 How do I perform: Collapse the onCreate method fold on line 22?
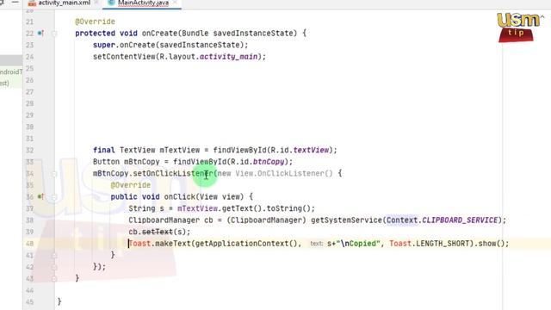54,34
